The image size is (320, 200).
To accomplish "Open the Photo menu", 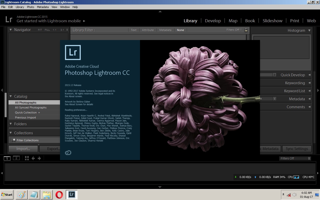I will click(x=30, y=7).
